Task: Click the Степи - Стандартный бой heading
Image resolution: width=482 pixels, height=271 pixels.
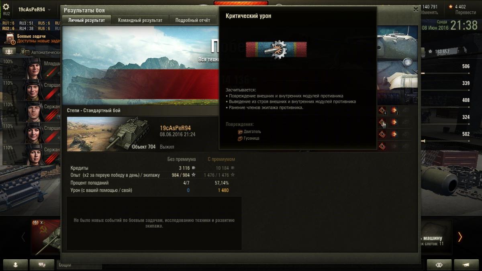Action: [x=94, y=110]
